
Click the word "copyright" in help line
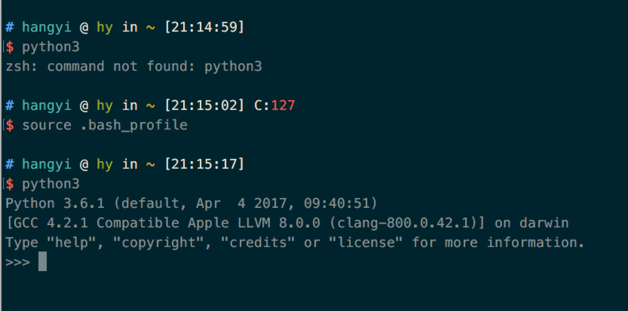click(x=158, y=243)
